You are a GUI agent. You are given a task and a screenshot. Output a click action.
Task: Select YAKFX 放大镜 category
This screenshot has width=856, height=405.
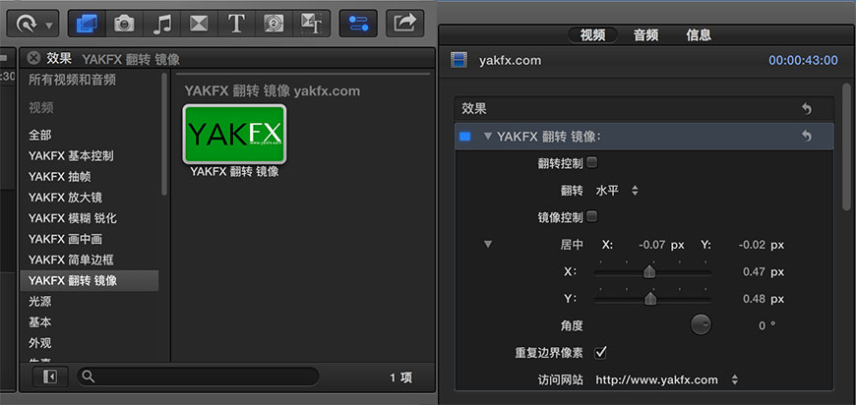point(66,198)
